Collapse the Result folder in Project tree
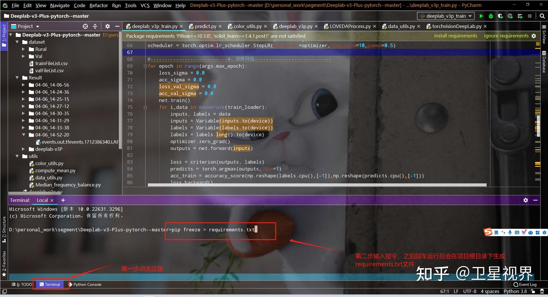This screenshot has width=548, height=297. pyautogui.click(x=17, y=78)
